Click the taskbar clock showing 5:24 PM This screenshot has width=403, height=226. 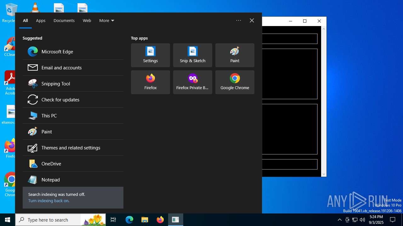(x=376, y=220)
